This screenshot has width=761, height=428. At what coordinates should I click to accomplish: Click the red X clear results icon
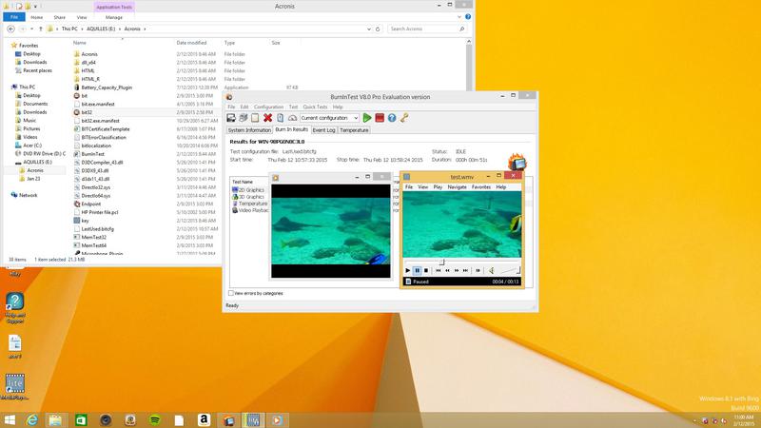point(267,118)
